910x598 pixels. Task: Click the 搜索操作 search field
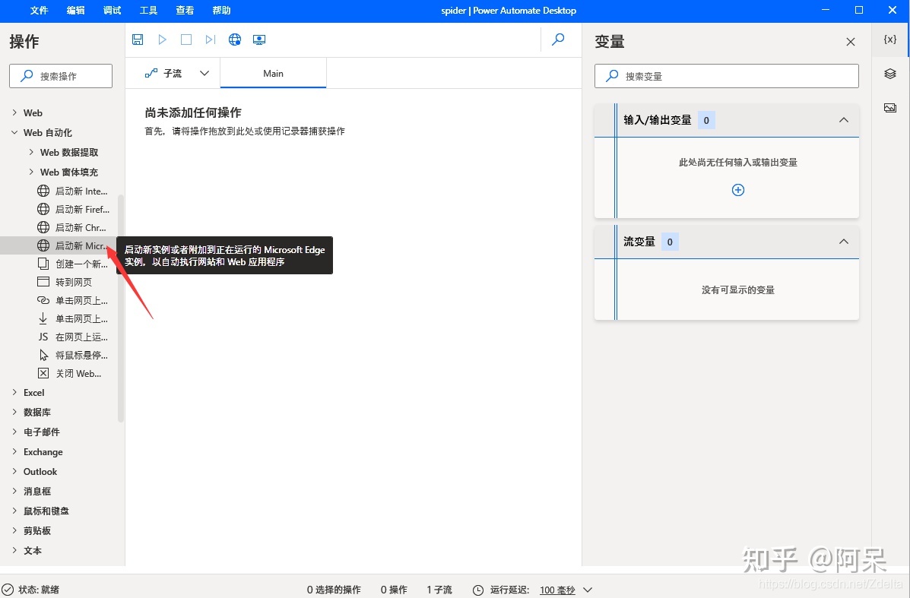61,76
